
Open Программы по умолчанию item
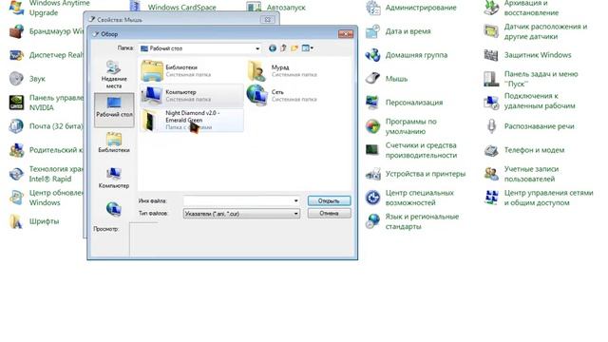click(x=401, y=126)
